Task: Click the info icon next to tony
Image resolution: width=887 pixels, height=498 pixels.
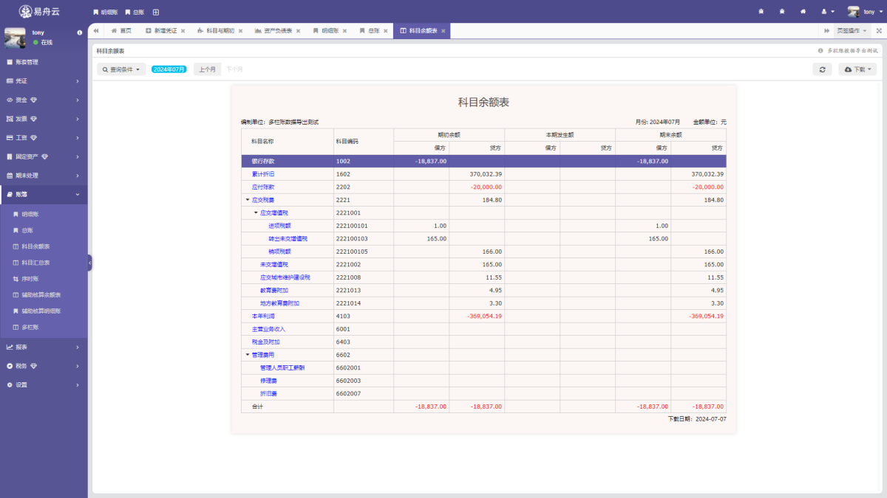Action: coord(79,33)
